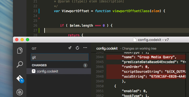Image resolution: width=189 pixels, height=97 pixels.
Task: Click the green change indicator beside line 27
Action: 39,30
